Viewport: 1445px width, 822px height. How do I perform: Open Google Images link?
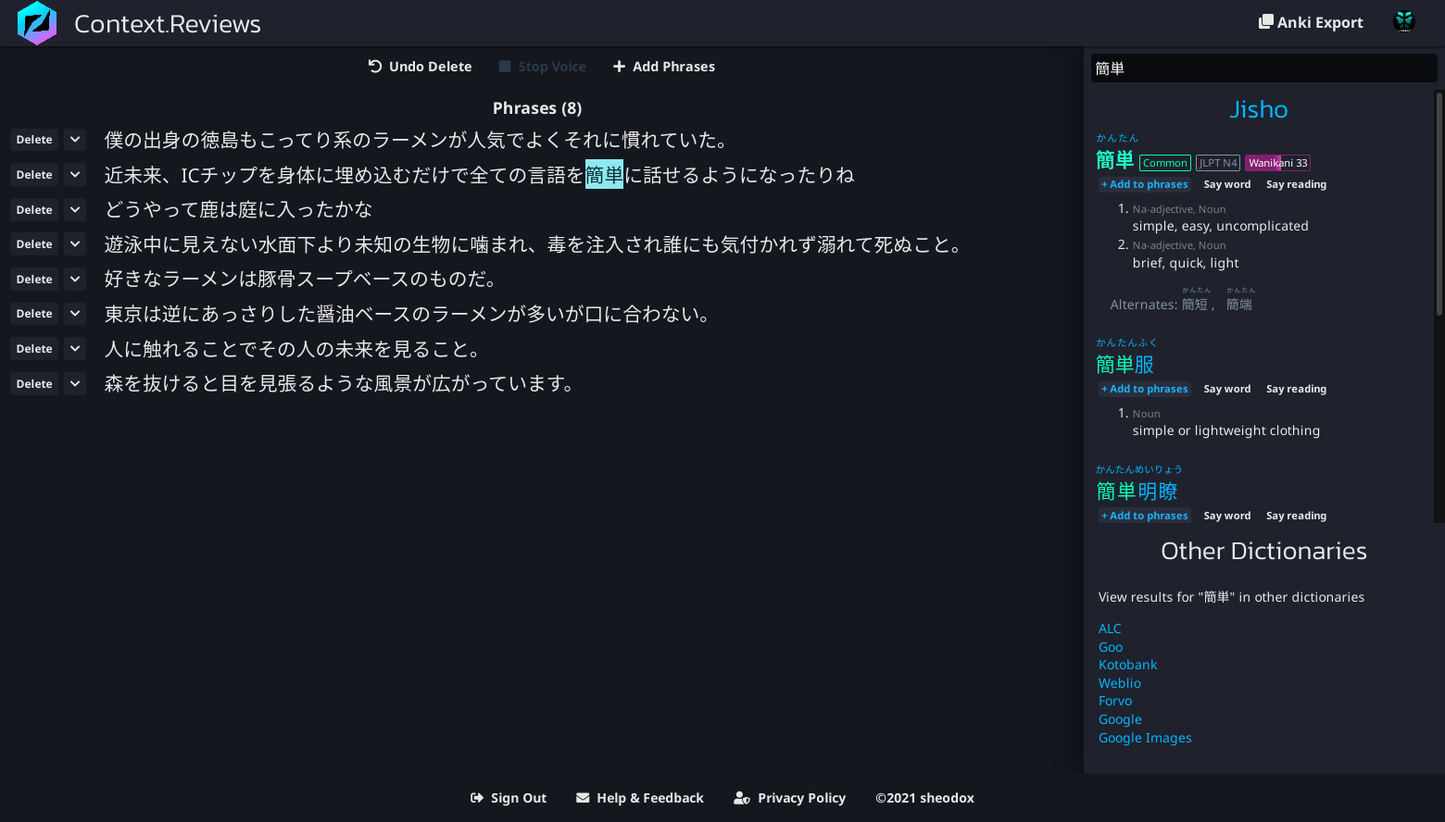(1145, 738)
